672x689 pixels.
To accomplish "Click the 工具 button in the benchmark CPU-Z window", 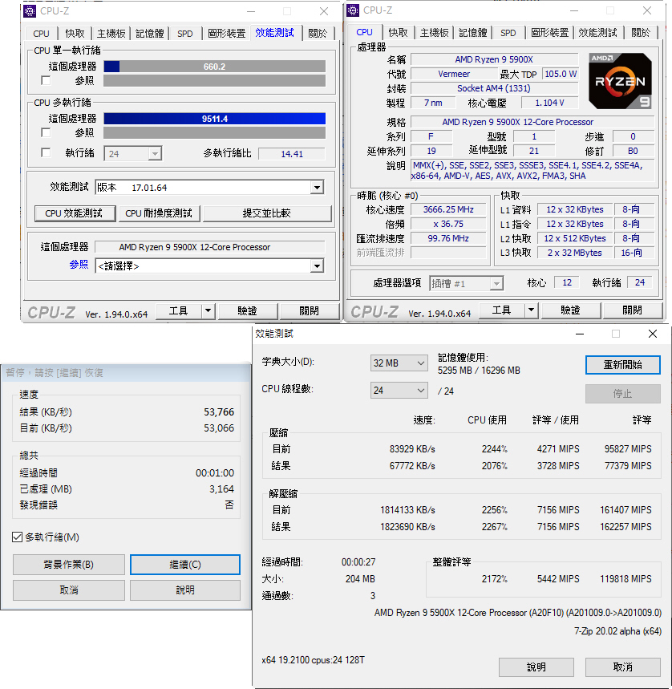I will pyautogui.click(x=179, y=310).
